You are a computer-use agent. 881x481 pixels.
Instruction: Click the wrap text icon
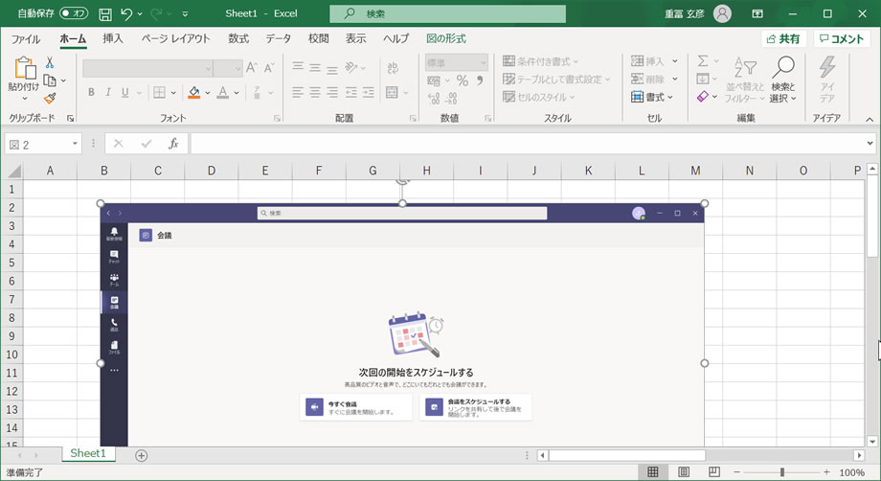coord(393,68)
